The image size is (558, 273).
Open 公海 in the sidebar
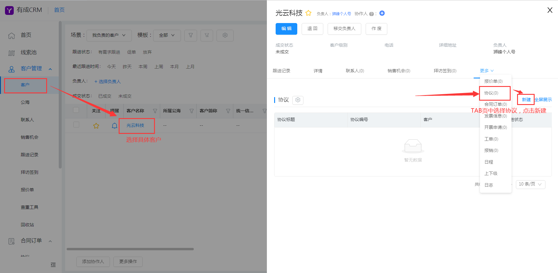(x=25, y=102)
